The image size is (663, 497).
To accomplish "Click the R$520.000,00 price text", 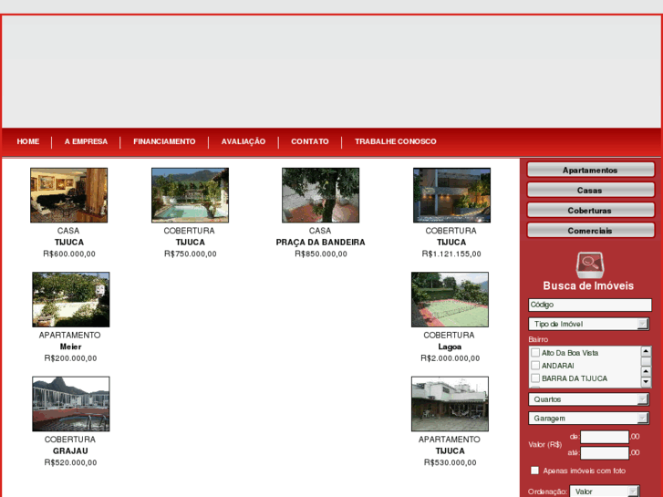I will pyautogui.click(x=70, y=462).
